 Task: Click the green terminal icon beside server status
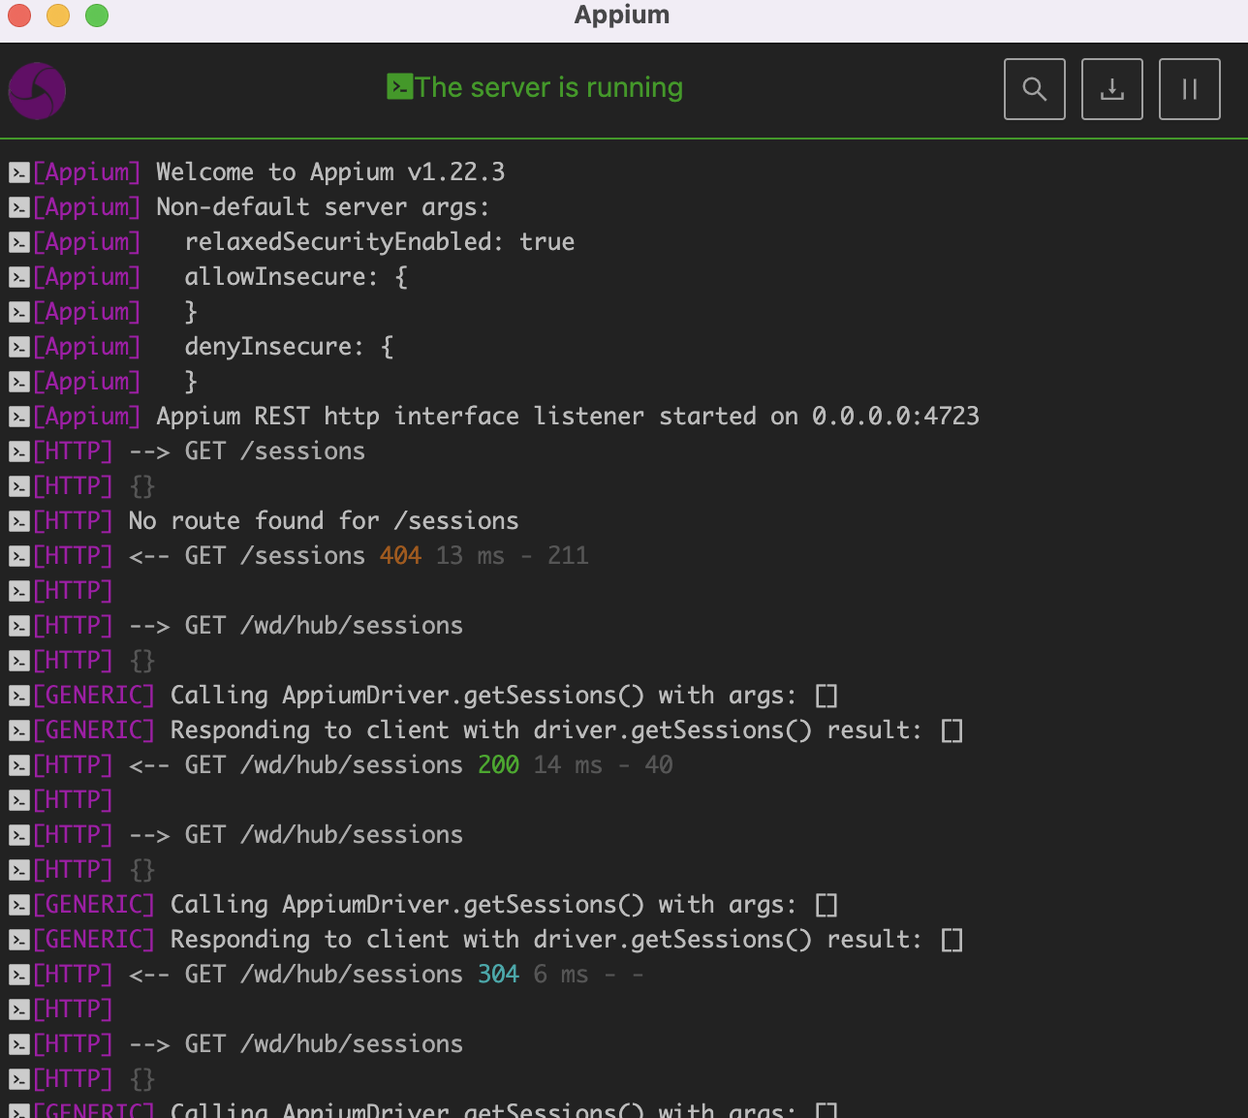400,87
